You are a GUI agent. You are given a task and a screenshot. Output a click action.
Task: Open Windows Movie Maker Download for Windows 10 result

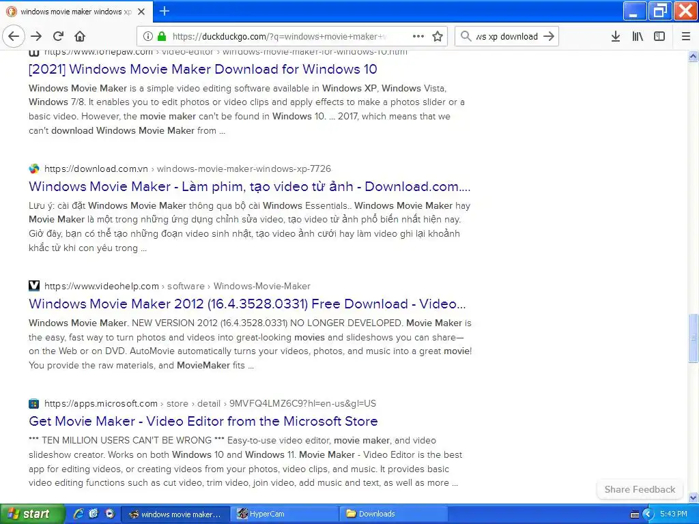203,69
